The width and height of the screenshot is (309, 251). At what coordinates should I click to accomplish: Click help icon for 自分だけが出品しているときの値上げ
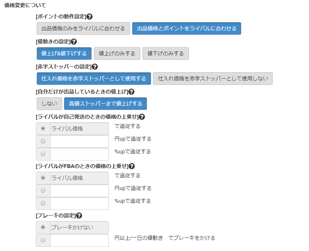coord(131,92)
